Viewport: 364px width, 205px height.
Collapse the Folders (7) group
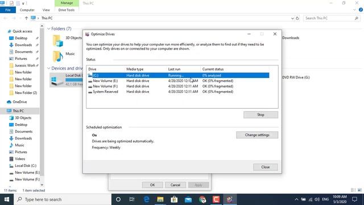pyautogui.click(x=49, y=29)
